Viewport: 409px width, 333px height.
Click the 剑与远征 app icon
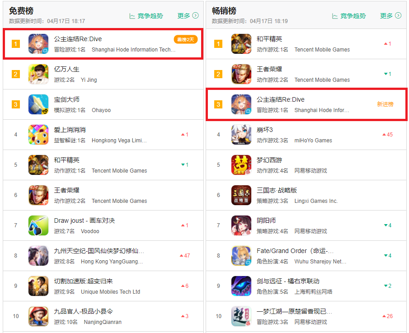click(x=241, y=286)
